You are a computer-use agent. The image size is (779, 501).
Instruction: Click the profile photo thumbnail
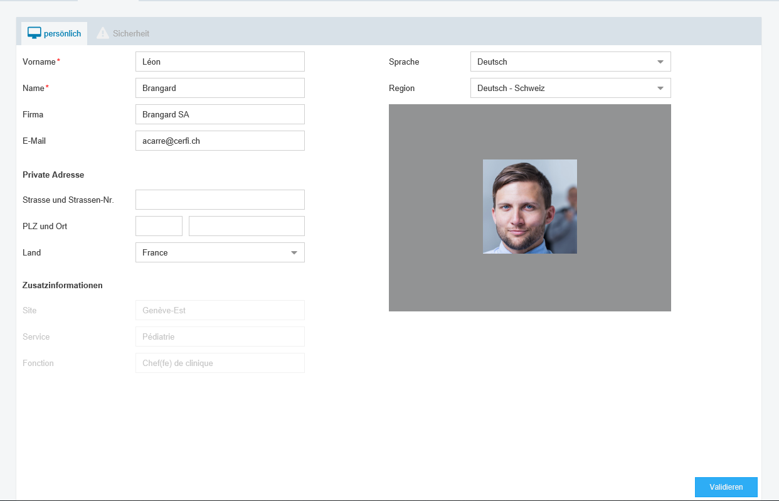[529, 207]
